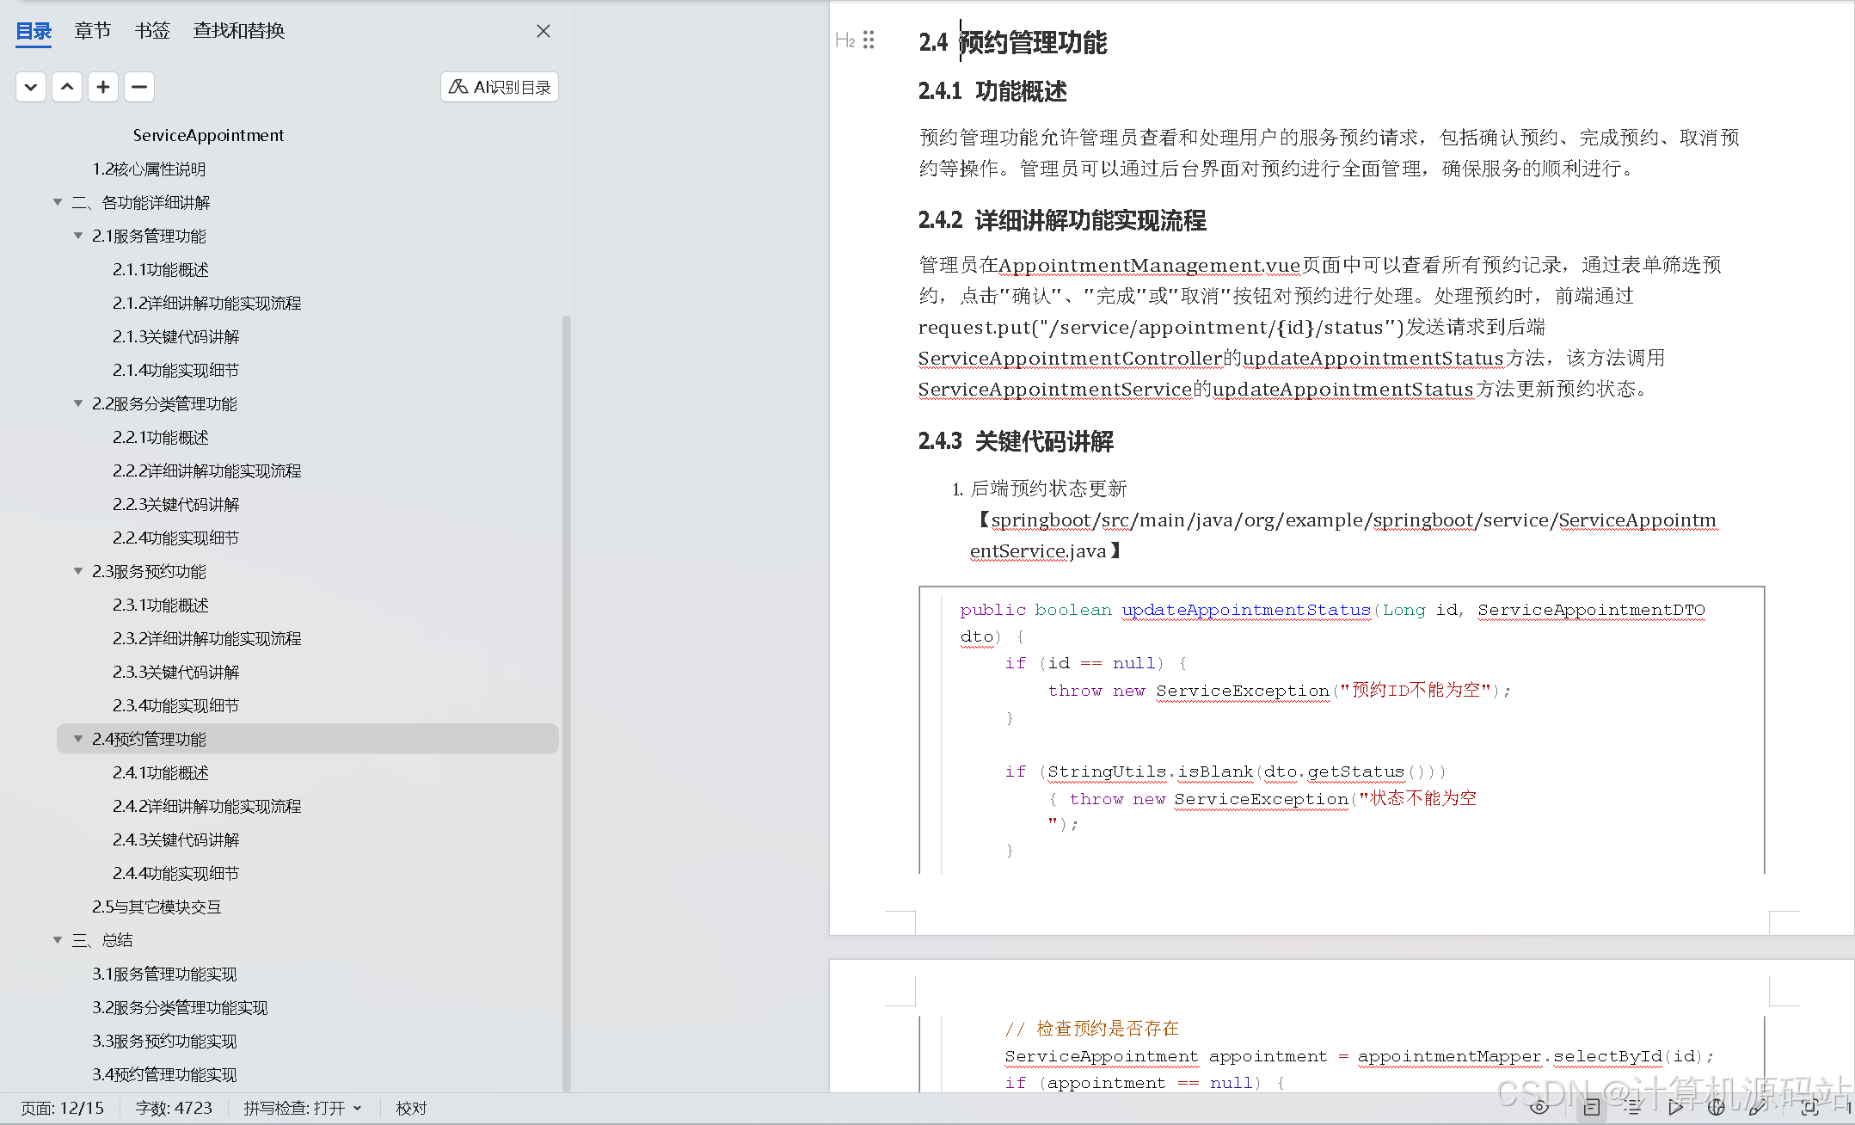Click the paragraph drag handle dots
This screenshot has height=1125, width=1855.
869,40
